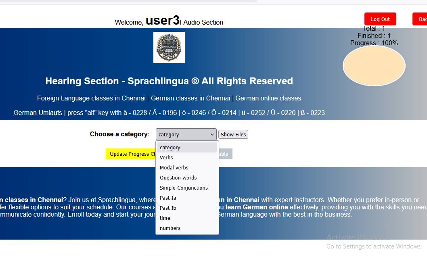Select Past Ia category
This screenshot has width=427, height=263.
187,198
